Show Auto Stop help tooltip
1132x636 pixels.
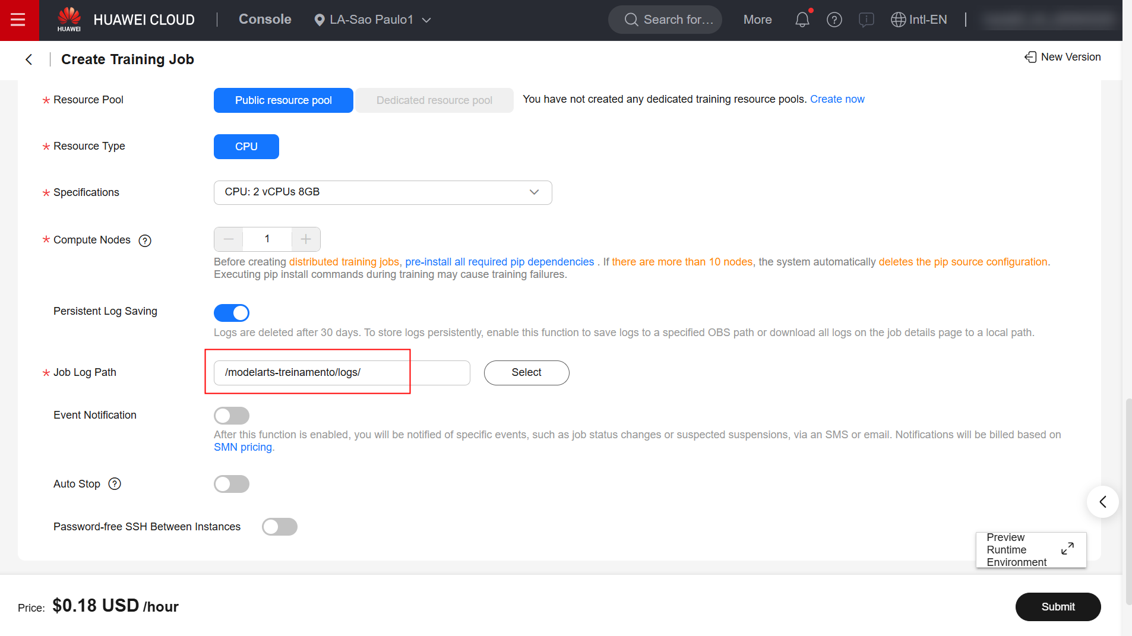click(115, 484)
